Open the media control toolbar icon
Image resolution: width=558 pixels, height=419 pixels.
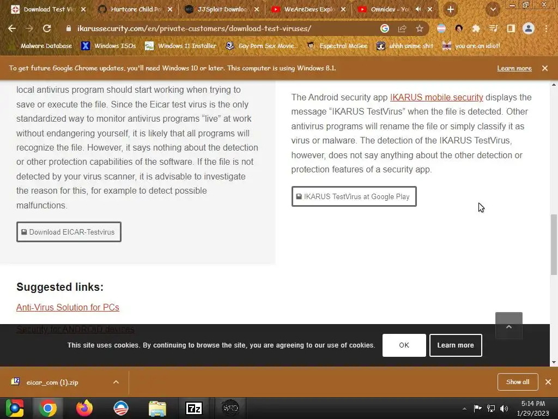coord(493,28)
